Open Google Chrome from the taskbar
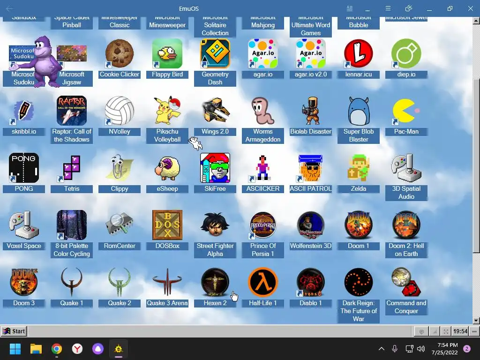Image resolution: width=480 pixels, height=360 pixels. click(x=57, y=349)
